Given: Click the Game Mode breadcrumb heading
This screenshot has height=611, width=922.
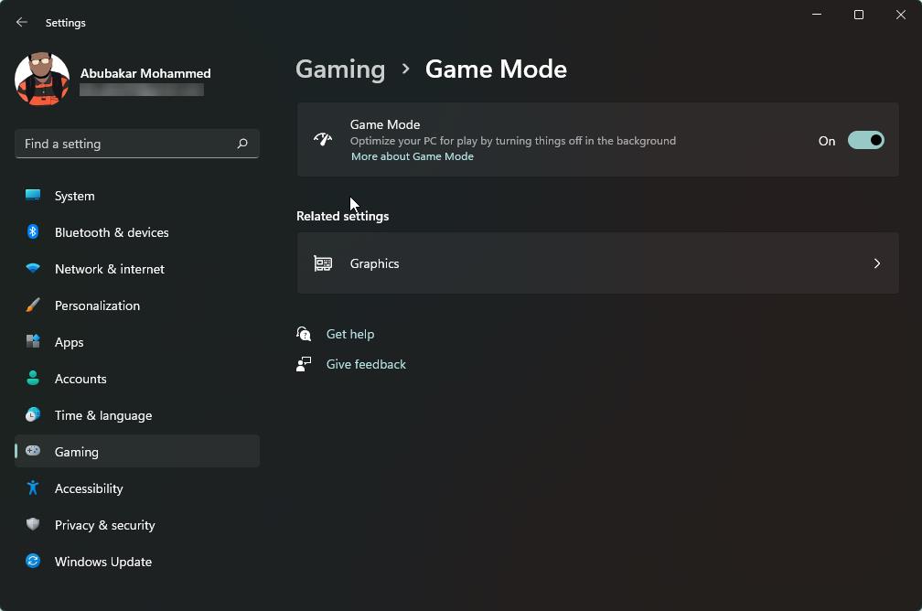Looking at the screenshot, I should [x=496, y=69].
